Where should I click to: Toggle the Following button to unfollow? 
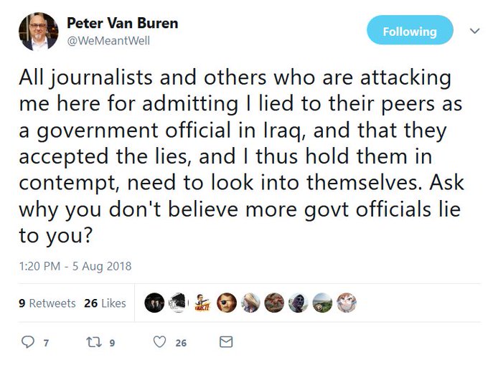coord(410,32)
